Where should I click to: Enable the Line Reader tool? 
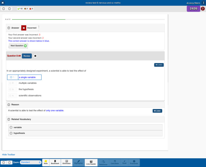pos(91,162)
